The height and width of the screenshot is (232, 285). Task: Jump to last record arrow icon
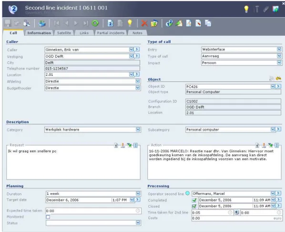click(x=86, y=23)
